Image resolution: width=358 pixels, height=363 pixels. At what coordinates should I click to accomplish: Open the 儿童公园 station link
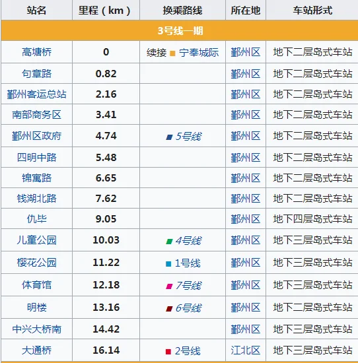[x=36, y=240]
